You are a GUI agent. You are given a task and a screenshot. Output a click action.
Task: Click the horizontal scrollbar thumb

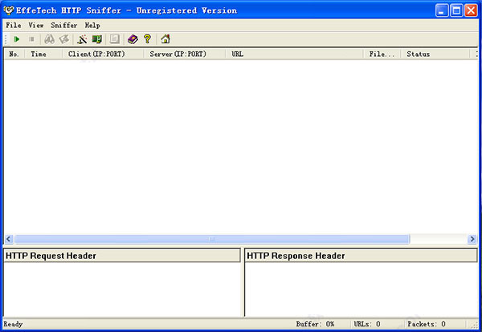click(212, 239)
